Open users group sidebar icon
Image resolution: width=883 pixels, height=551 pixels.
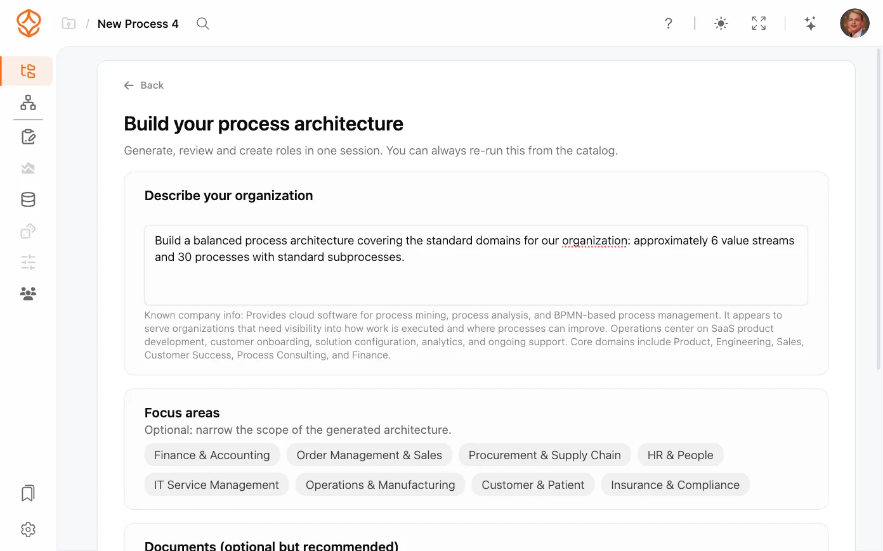[28, 293]
